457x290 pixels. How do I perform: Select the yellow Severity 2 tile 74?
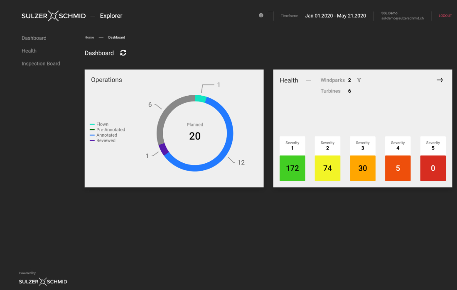click(x=327, y=168)
